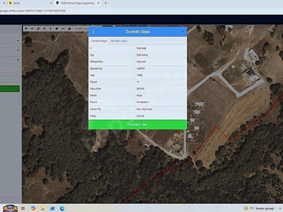The image size is (283, 212).
Task: Refresh the map view
Action: click(x=38, y=28)
